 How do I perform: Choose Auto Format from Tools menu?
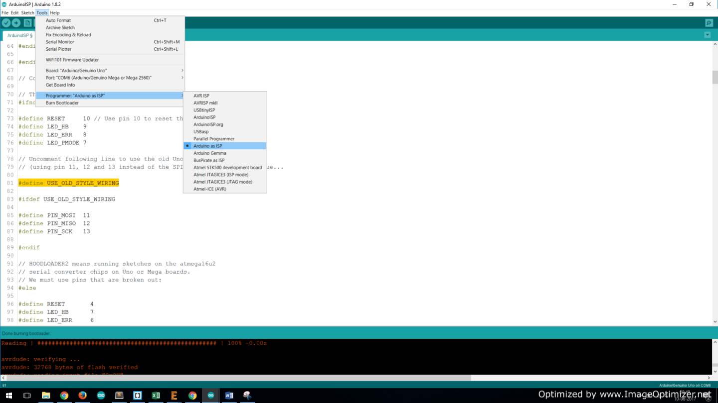click(110, 20)
